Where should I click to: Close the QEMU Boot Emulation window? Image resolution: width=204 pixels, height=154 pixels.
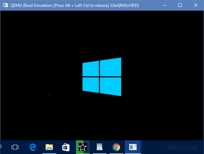tap(196, 5)
